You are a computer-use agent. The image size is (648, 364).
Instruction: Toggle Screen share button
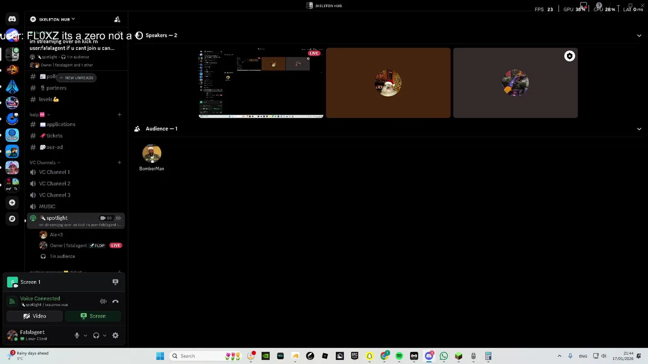click(x=93, y=316)
